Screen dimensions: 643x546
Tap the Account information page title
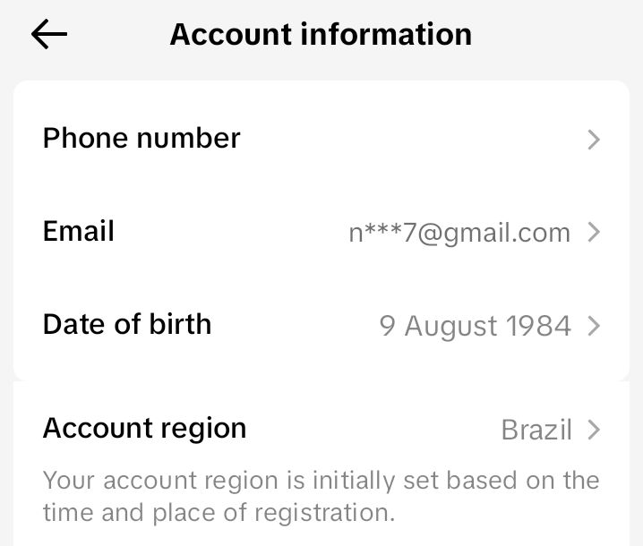tap(321, 34)
